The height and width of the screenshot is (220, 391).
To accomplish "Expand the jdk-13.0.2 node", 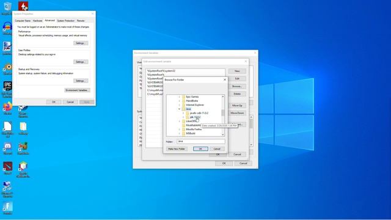I will tap(183, 117).
